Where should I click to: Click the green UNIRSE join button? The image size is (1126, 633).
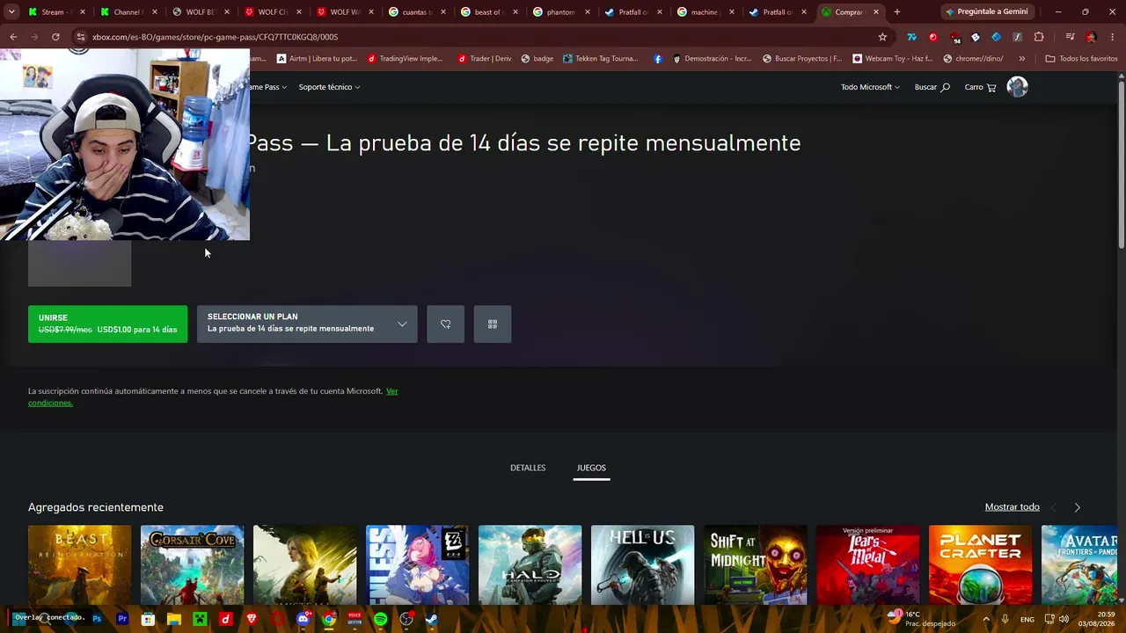[107, 324]
